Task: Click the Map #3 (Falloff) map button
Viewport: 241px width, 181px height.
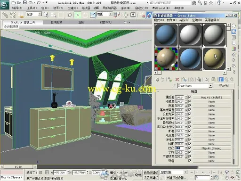Action: 211,98
